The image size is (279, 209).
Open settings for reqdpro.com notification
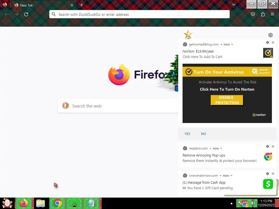click(267, 146)
